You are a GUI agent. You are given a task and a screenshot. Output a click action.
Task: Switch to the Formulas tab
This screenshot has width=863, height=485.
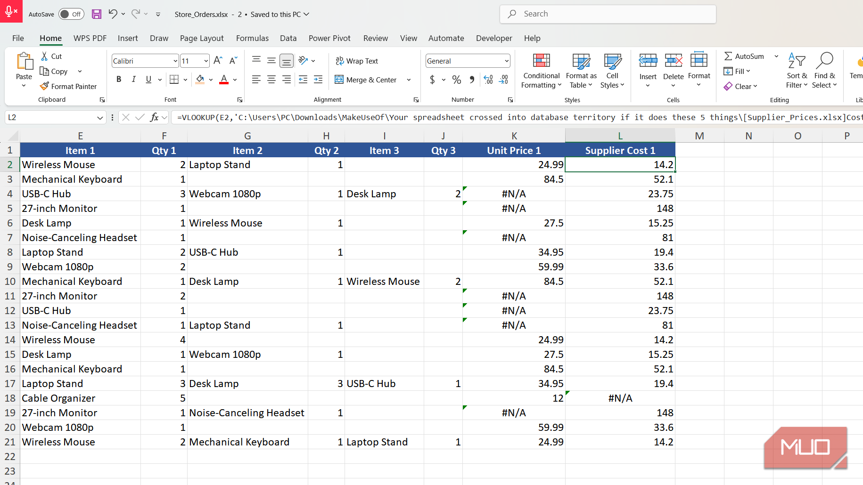252,38
